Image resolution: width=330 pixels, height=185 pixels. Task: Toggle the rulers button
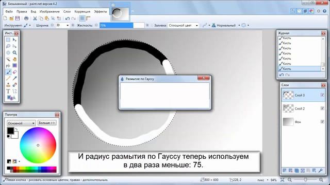coord(88,18)
